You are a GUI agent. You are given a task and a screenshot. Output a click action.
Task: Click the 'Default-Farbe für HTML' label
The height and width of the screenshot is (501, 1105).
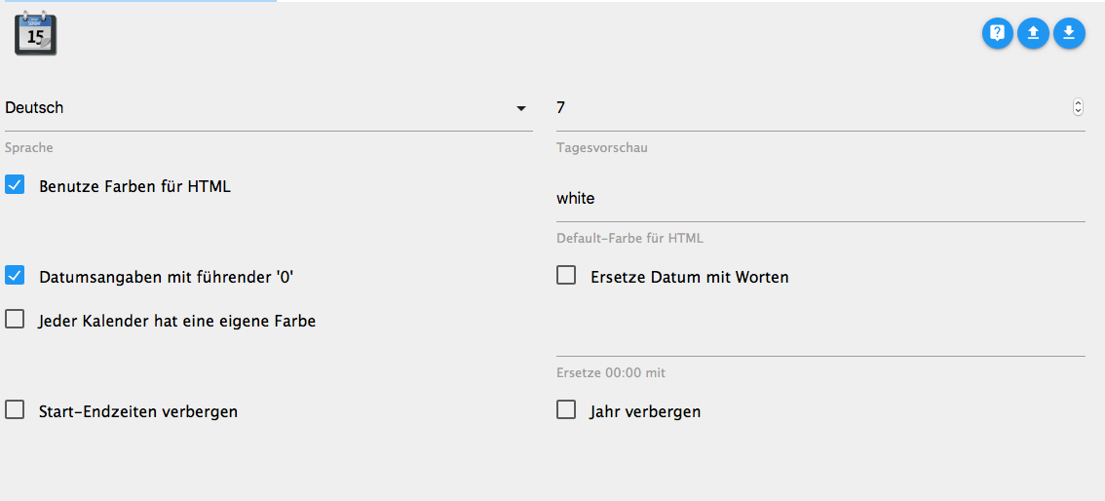point(629,239)
